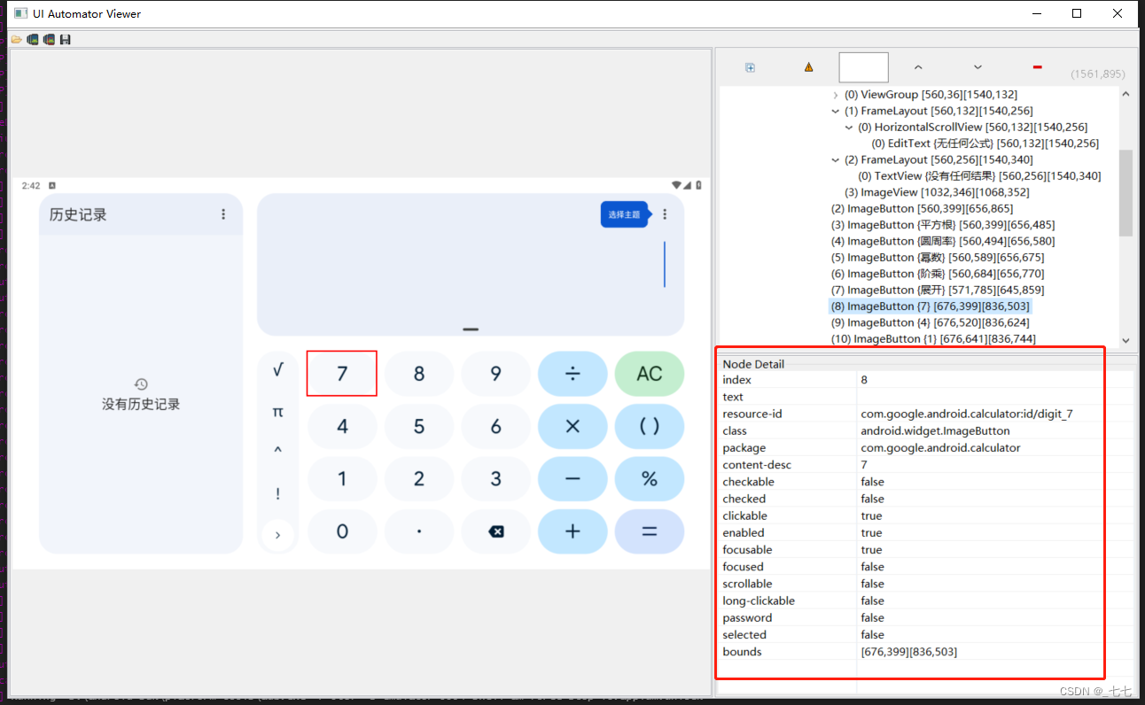1145x705 pixels.
Task: Select ImageButton 展开 tree row
Action: tap(937, 290)
